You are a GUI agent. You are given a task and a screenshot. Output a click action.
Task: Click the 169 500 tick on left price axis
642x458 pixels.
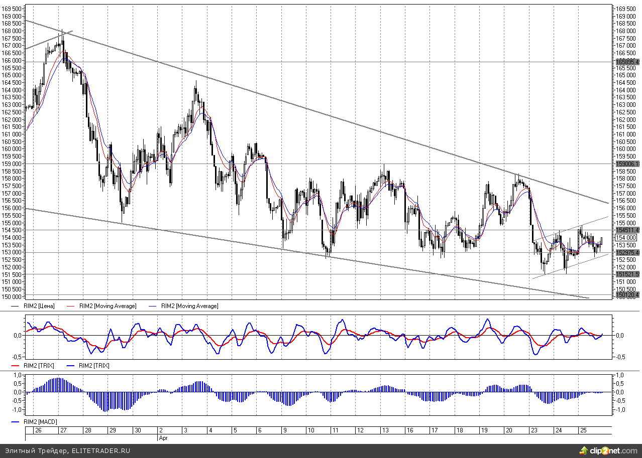point(12,9)
